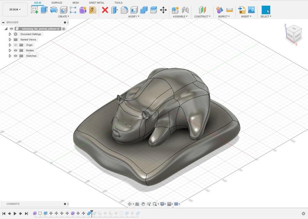Click the Create Sketch tool icon
Screen dimensions: 308x219
(x=35, y=10)
